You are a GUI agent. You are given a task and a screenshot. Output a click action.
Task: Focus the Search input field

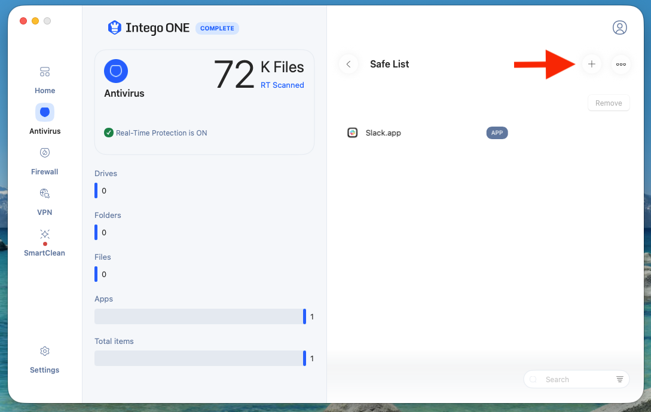[x=576, y=379]
